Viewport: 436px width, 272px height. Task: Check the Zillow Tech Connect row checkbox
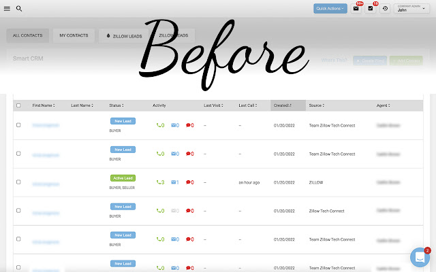click(x=18, y=210)
